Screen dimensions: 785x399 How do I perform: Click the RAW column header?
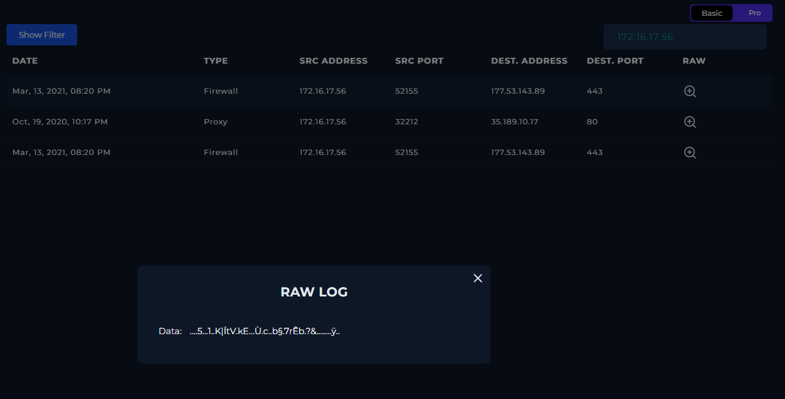click(694, 61)
